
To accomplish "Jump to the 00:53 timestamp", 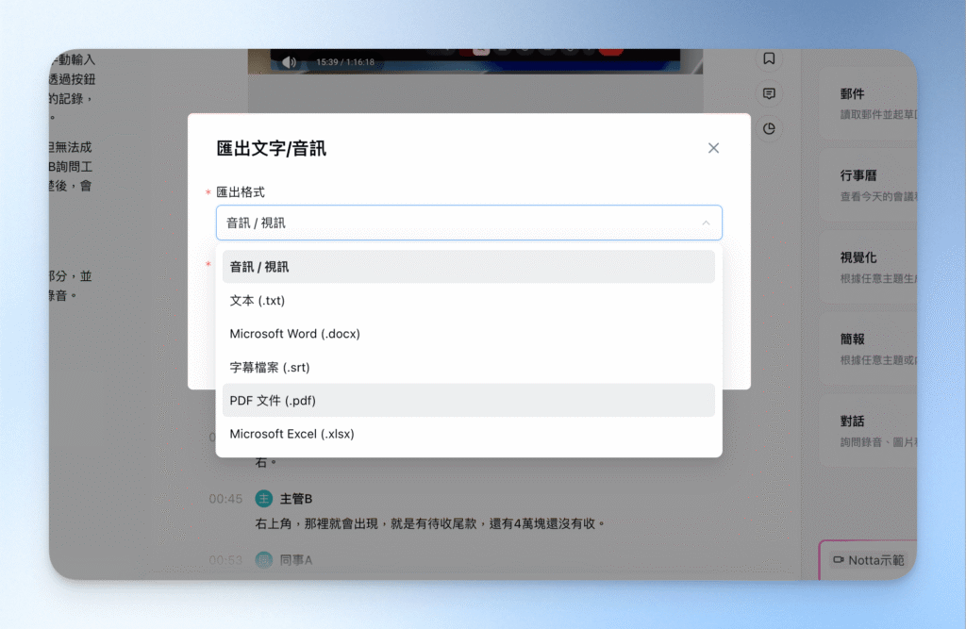I will (x=225, y=560).
